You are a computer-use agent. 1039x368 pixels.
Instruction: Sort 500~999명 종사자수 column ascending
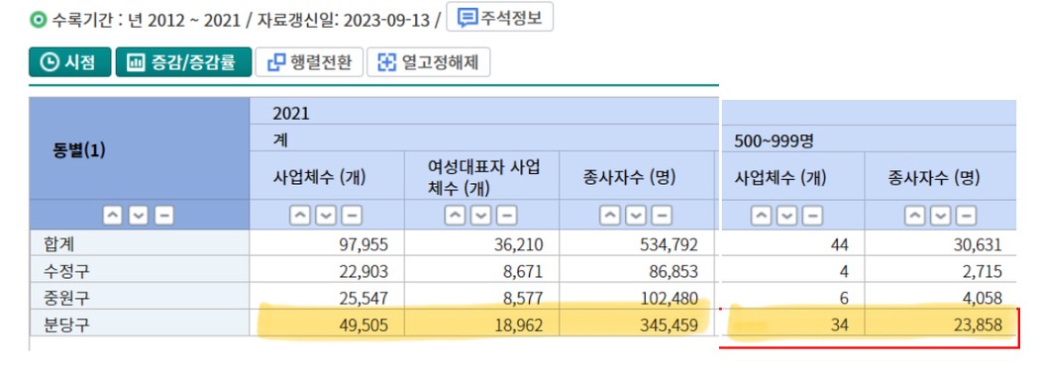click(x=915, y=216)
